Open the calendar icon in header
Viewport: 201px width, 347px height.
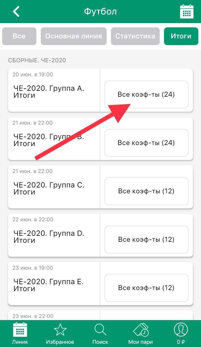[187, 12]
